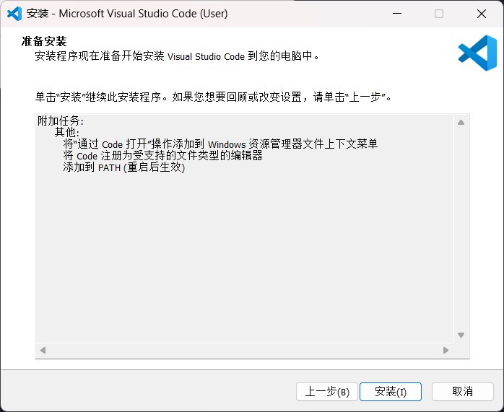This screenshot has width=504, height=412.
Task: Click the subtitle line ending with 到您的电脑中。
Action: (177, 56)
